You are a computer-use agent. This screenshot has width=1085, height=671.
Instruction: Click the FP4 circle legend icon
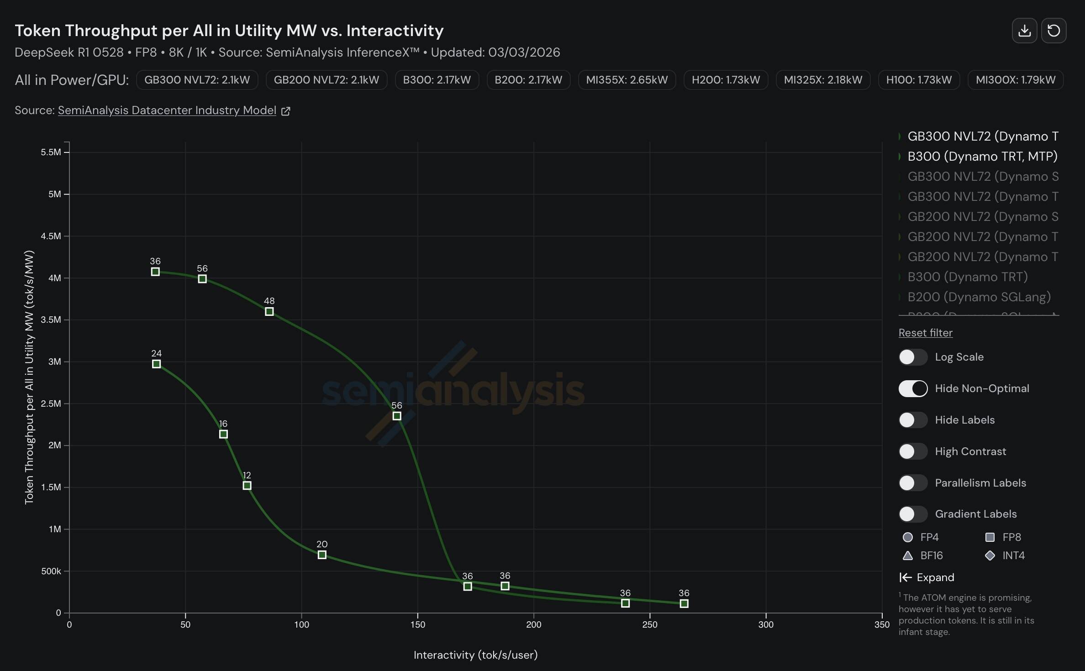pos(908,537)
